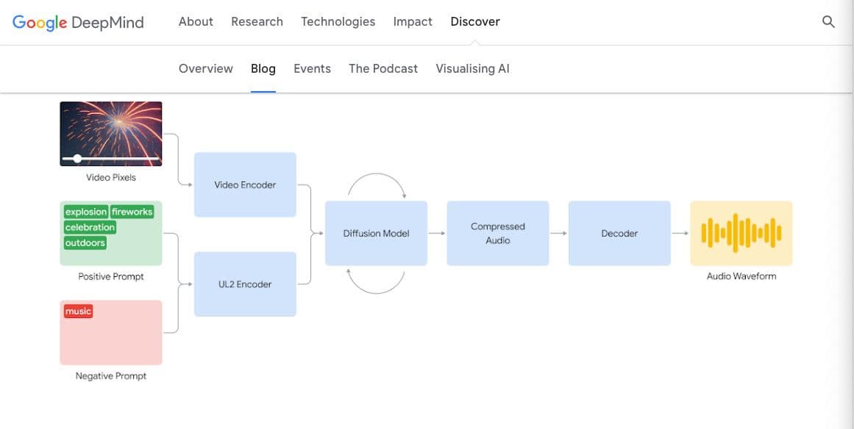Viewport: 854px width, 429px height.
Task: Click the Google DeepMind logo
Action: (x=78, y=22)
